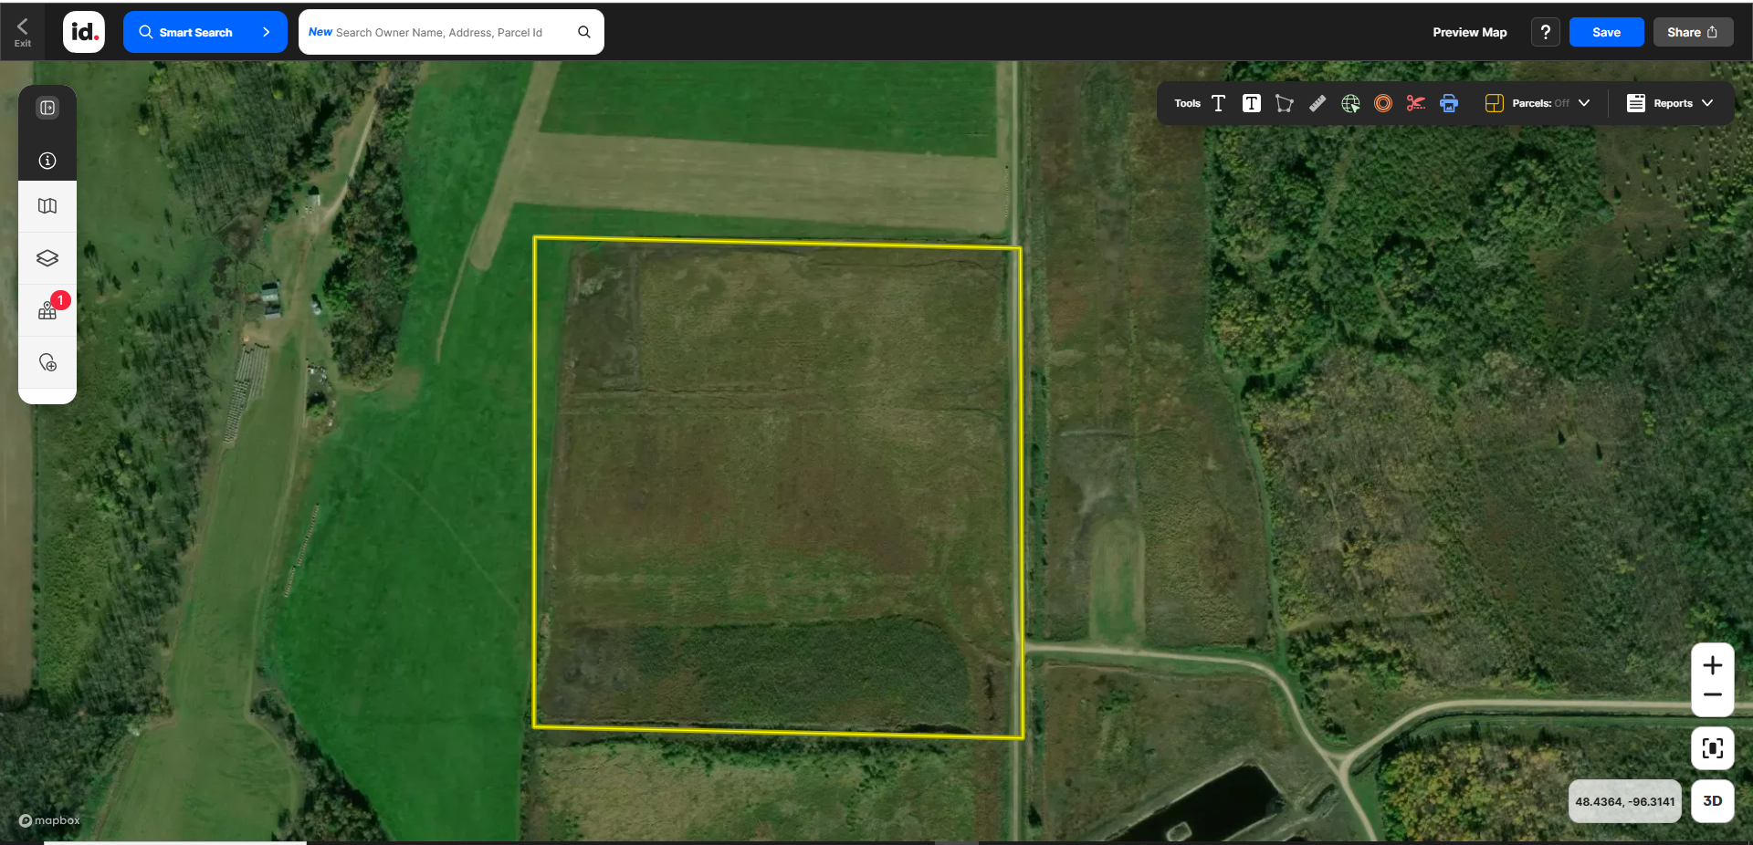
Task: Click Preview Map
Action: [1469, 32]
